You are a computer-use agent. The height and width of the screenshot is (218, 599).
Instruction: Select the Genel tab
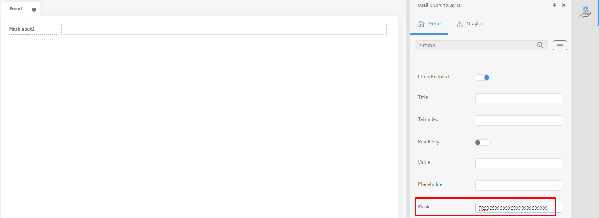[430, 24]
